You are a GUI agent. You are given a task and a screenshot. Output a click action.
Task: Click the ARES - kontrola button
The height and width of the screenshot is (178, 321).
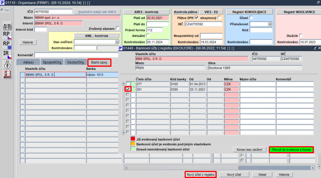146,12
